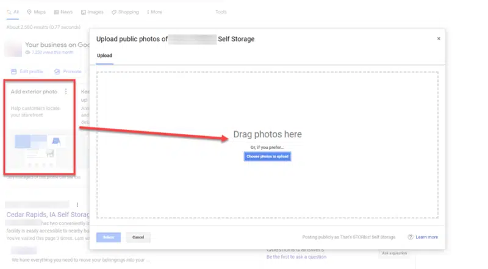Click the News icon
The height and width of the screenshot is (269, 488).
tap(56, 12)
